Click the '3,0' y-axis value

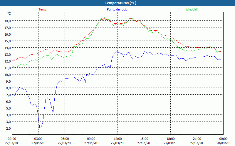tap(8, 121)
